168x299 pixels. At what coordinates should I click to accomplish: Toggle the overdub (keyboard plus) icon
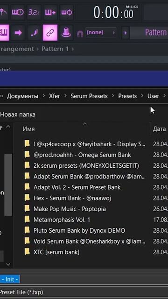coord(50,13)
